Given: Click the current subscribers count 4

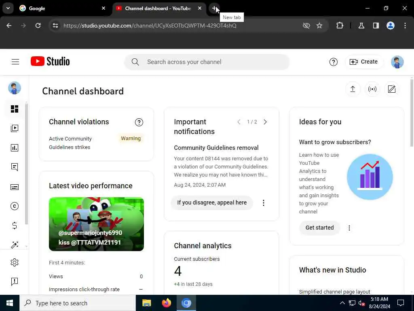Looking at the screenshot, I should (x=178, y=271).
